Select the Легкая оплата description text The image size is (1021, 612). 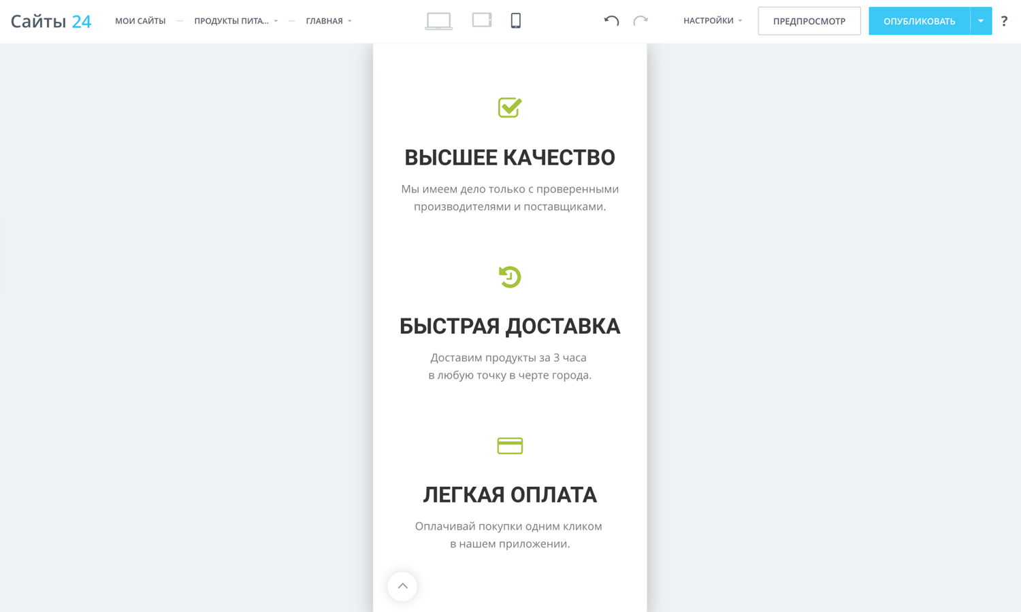pyautogui.click(x=509, y=534)
